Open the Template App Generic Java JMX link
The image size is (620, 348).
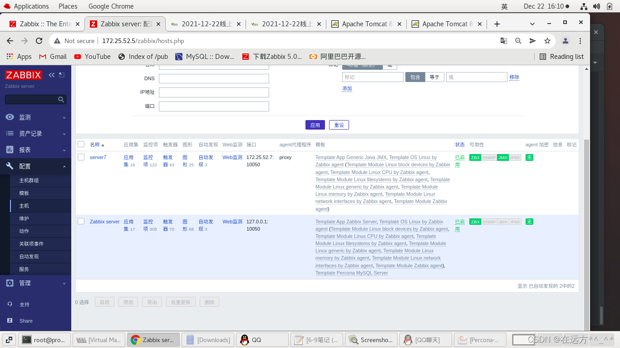click(351, 157)
